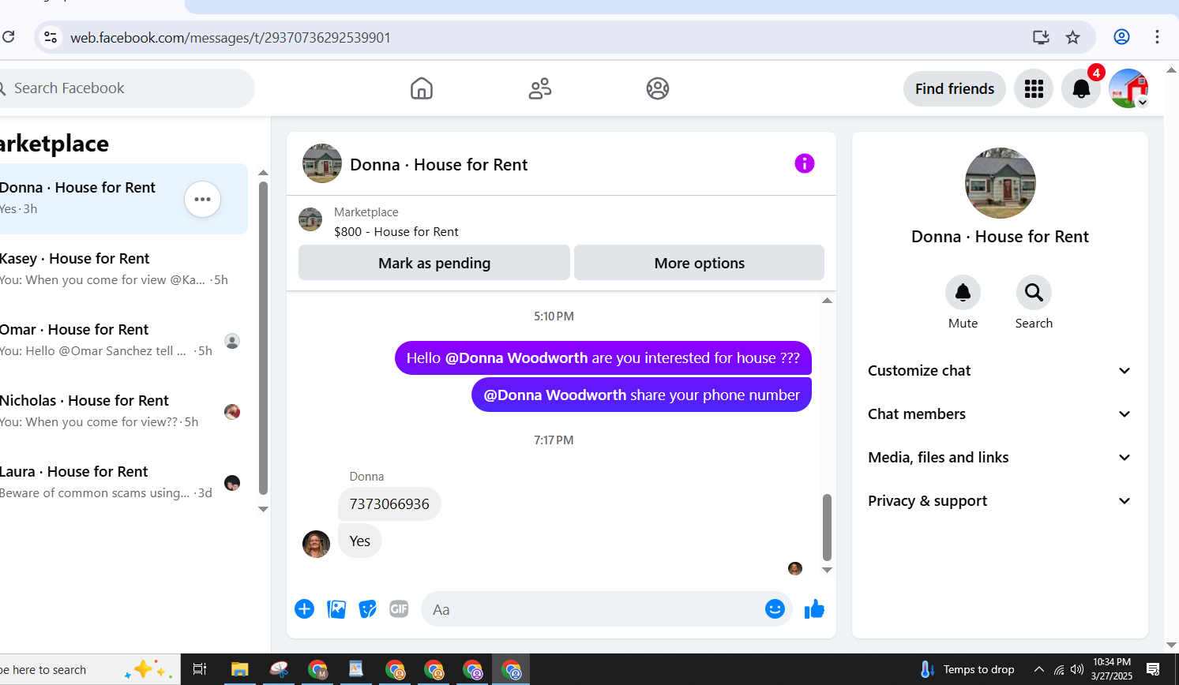Open the Friends icon in top navigation
Screen dimensions: 1179x685
click(540, 88)
